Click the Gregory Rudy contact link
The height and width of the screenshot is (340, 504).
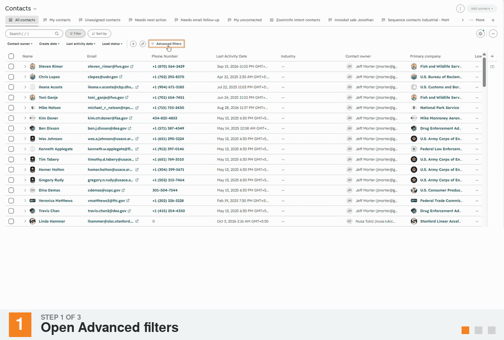tap(51, 180)
